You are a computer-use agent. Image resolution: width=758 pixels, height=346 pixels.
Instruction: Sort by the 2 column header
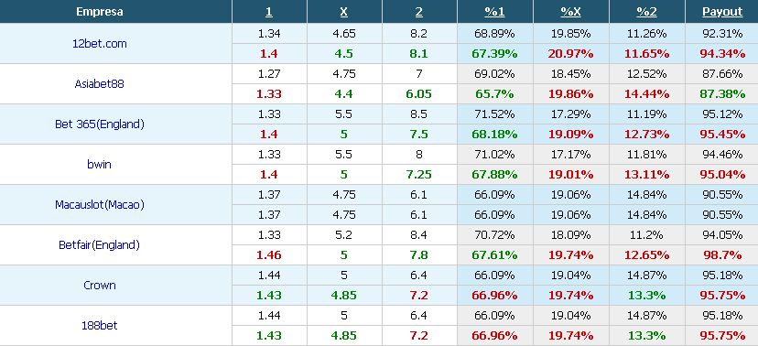418,12
